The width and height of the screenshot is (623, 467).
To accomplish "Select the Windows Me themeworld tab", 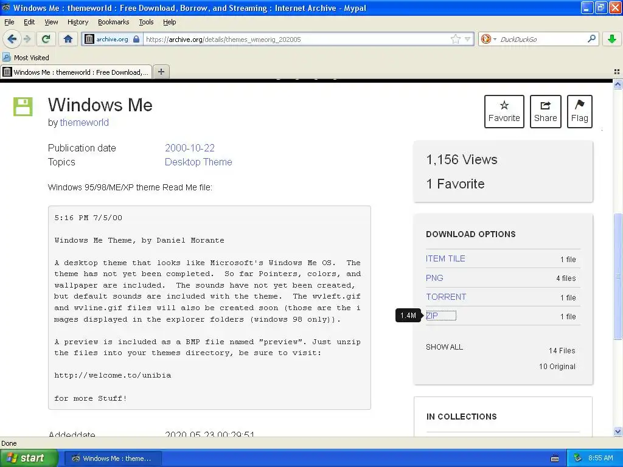I will pyautogui.click(x=76, y=72).
